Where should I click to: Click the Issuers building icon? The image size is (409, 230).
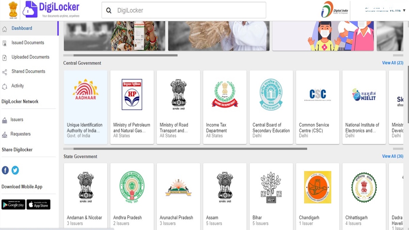coord(4,120)
